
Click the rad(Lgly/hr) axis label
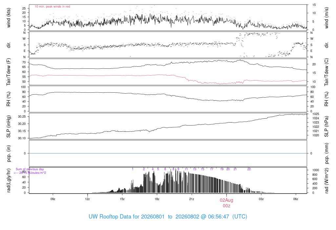(9, 180)
